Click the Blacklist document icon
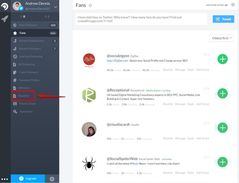Screen dimensions: 239x183 [14, 96]
